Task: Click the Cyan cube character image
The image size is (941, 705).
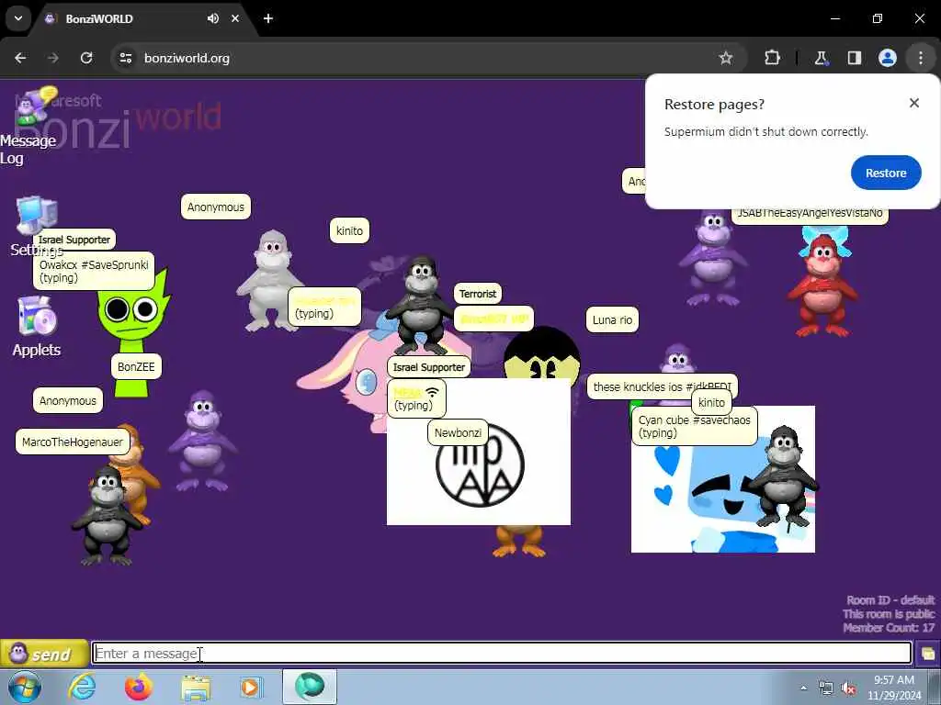Action: pos(722,479)
